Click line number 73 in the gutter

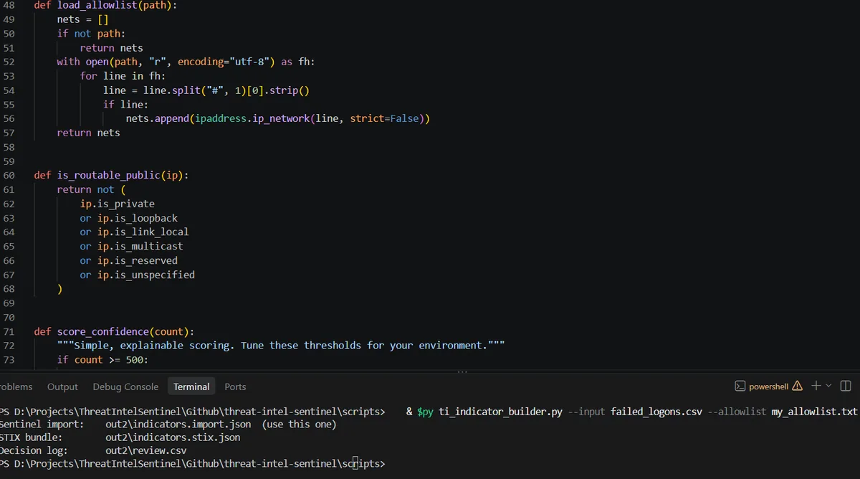point(9,360)
